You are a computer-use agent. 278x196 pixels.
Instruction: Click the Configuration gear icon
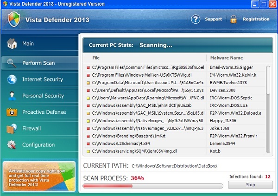point(12,145)
